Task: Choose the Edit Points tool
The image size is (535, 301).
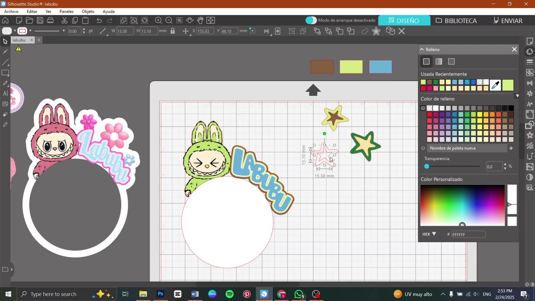Action: [5, 52]
